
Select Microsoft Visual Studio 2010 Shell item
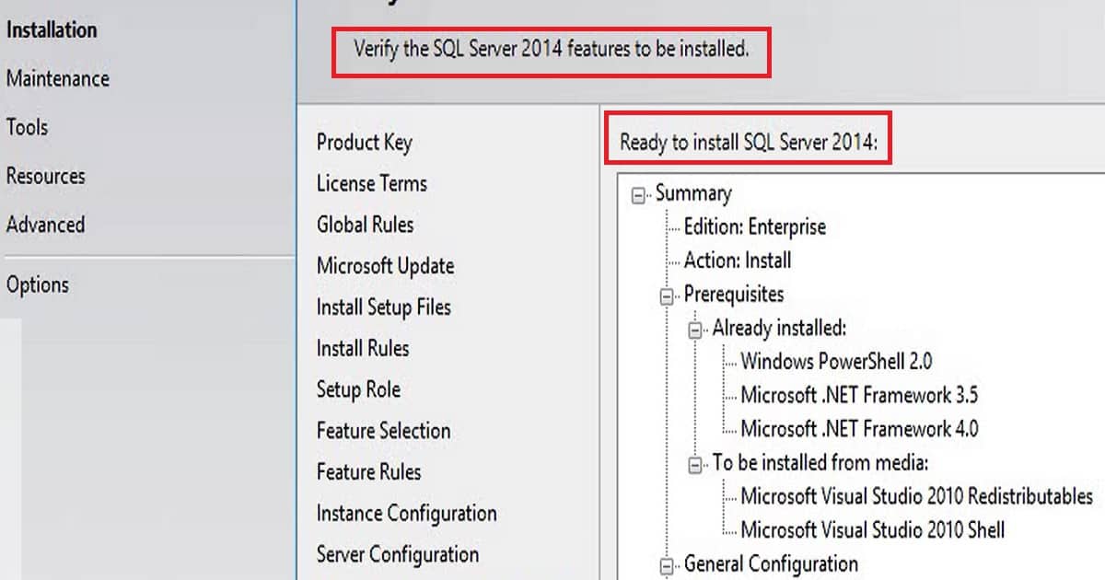(873, 530)
